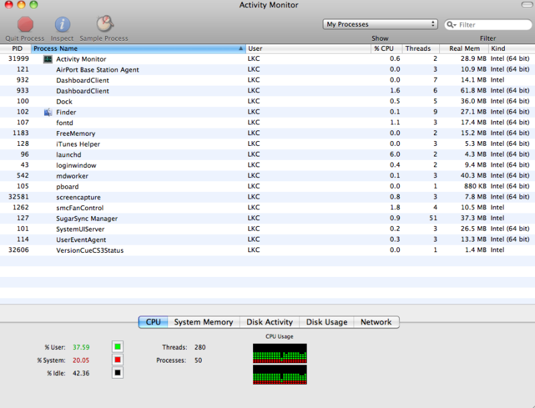
Task: Click the green % User color swatch
Action: (x=118, y=347)
